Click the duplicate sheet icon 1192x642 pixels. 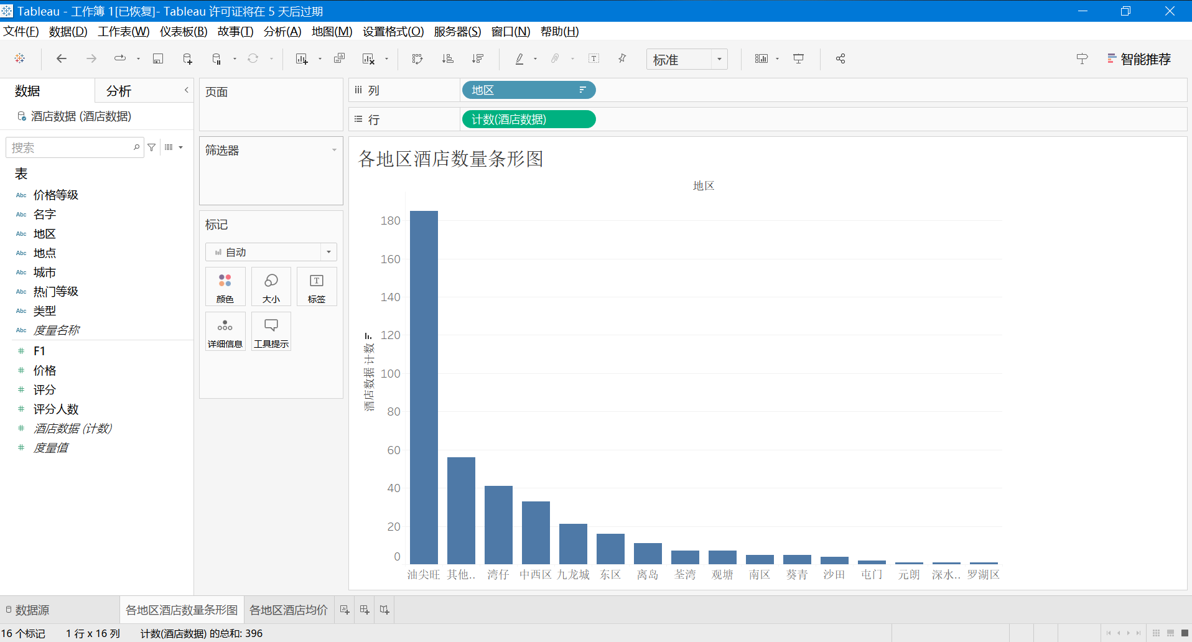point(339,58)
